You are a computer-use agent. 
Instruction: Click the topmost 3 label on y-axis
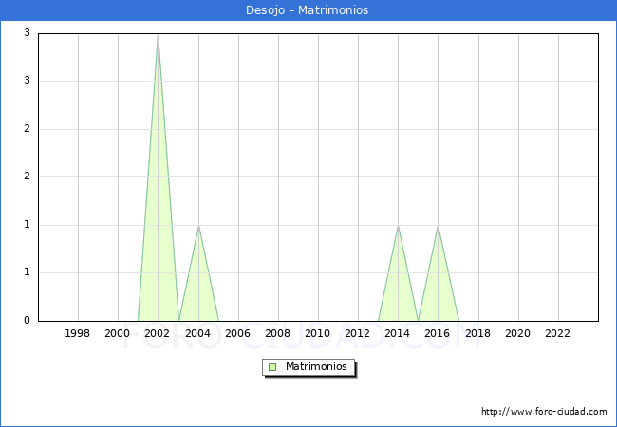point(27,33)
